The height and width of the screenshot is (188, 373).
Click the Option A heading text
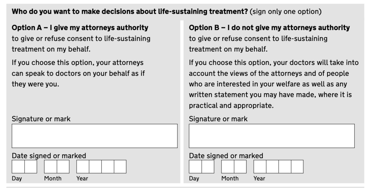[80, 28]
